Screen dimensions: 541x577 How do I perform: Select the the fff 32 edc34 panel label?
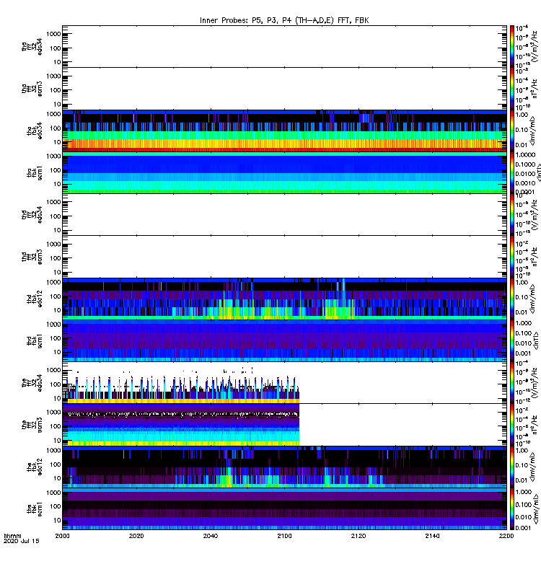(32, 383)
